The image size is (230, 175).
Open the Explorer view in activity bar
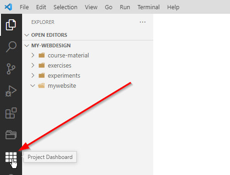pyautogui.click(x=11, y=25)
